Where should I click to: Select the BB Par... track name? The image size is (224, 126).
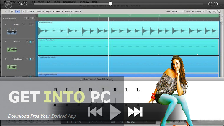coord(17,24)
